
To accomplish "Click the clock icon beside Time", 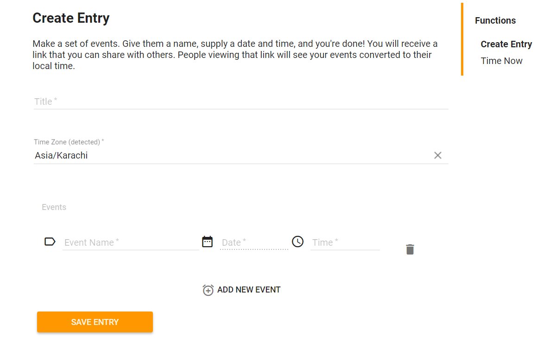I will tap(297, 242).
